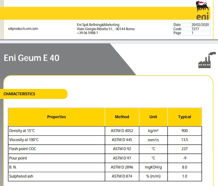218x186 pixels.
Task: Select the flash point value 237
Action: (185, 149)
